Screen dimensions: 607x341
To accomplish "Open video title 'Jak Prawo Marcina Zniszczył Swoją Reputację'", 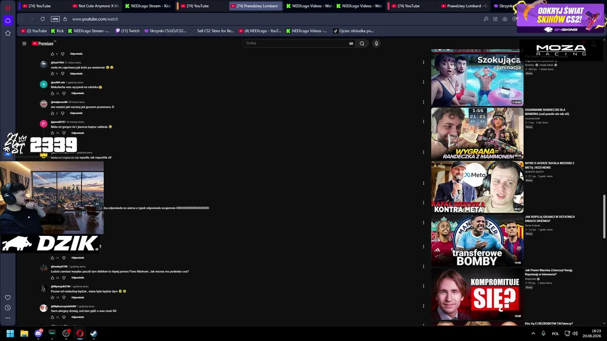I will pos(549,272).
